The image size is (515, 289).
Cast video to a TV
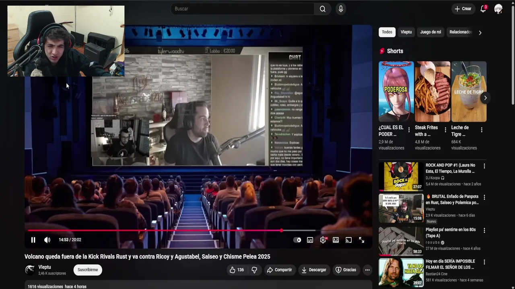point(348,240)
